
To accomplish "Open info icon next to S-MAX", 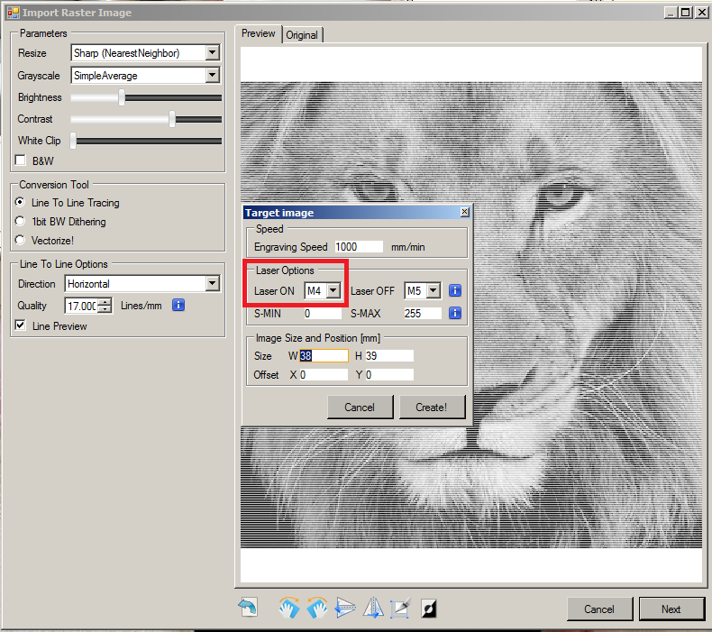I will pyautogui.click(x=455, y=313).
